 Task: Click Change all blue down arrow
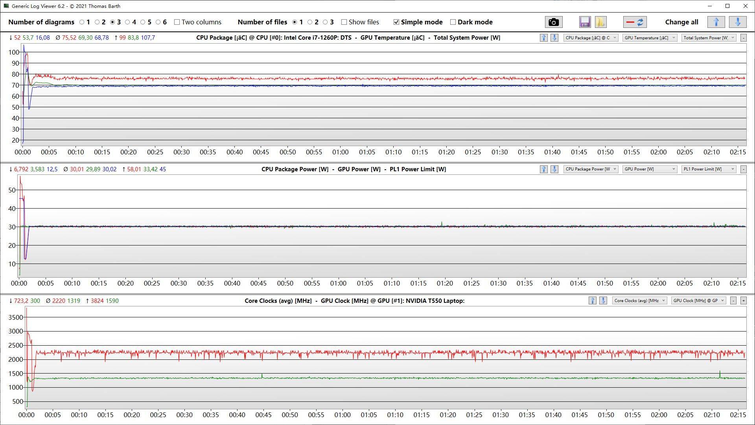point(737,22)
